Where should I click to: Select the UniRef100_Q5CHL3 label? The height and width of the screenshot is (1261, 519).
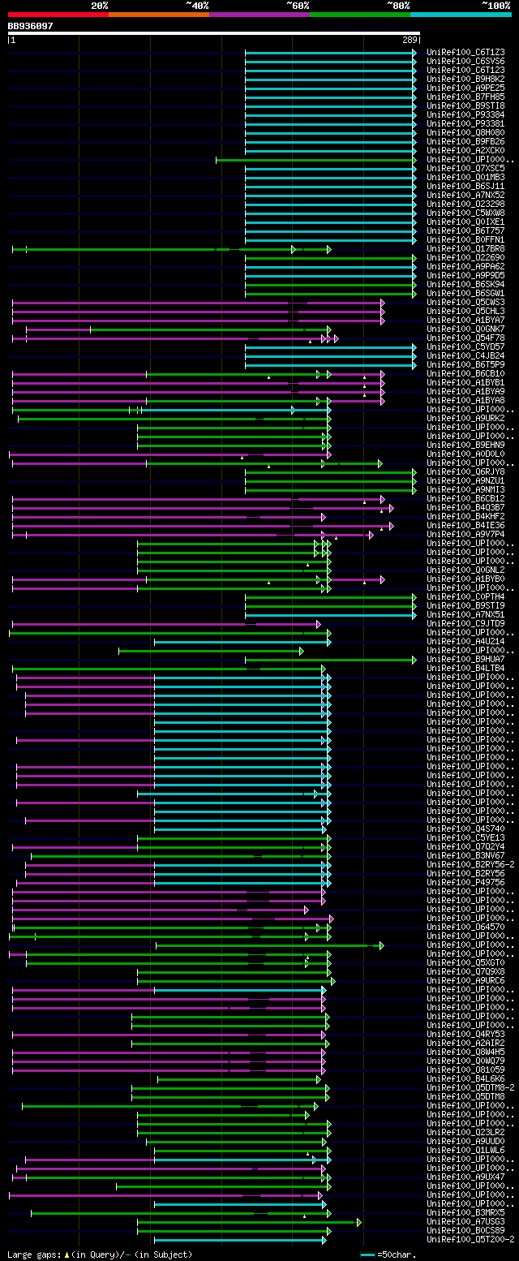pyautogui.click(x=465, y=311)
